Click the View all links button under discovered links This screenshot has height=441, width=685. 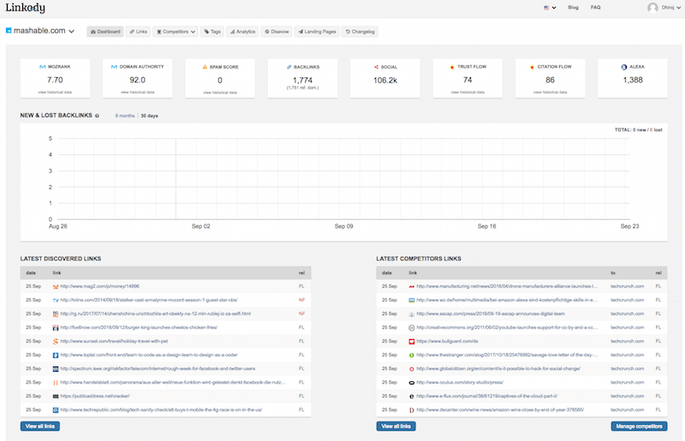40,426
